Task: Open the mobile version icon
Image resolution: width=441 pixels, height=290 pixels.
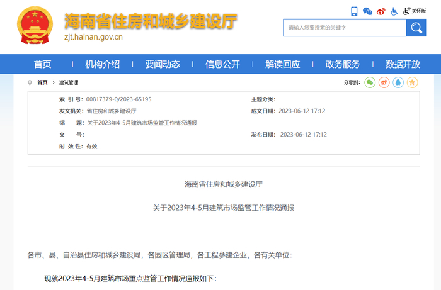Action: pyautogui.click(x=354, y=11)
